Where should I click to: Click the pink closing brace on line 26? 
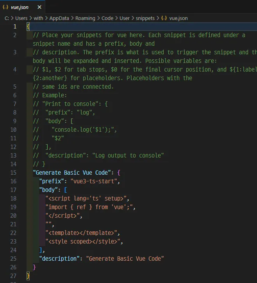(34, 267)
